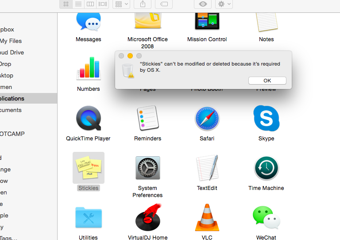The image size is (340, 240).
Task: Select the Reminders app icon
Action: tap(148, 118)
